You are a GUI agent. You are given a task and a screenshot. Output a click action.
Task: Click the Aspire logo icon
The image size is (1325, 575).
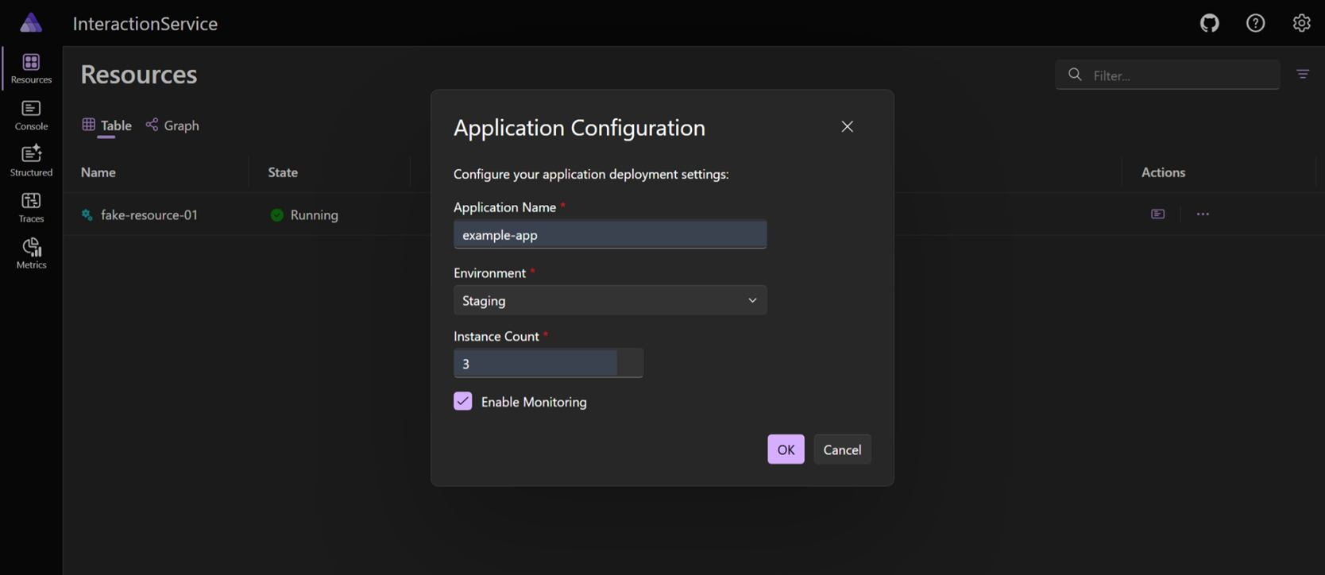click(31, 23)
